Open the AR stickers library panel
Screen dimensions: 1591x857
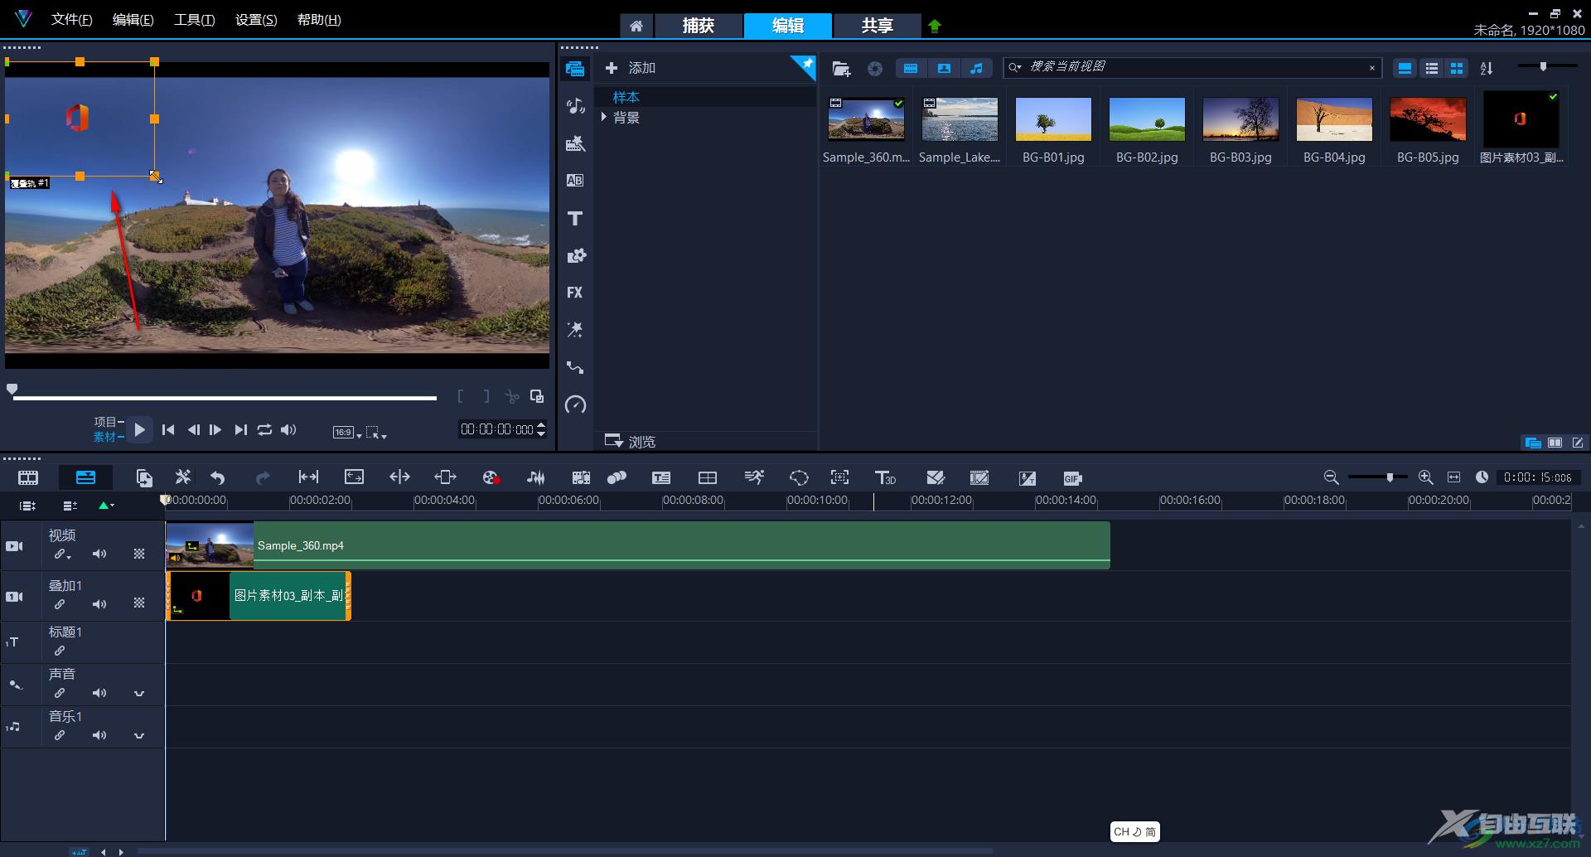(575, 330)
